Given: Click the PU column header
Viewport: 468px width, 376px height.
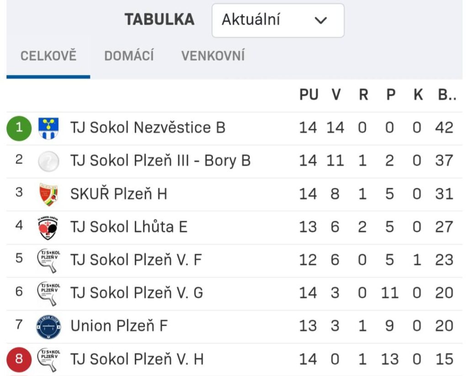Looking at the screenshot, I should (x=308, y=95).
